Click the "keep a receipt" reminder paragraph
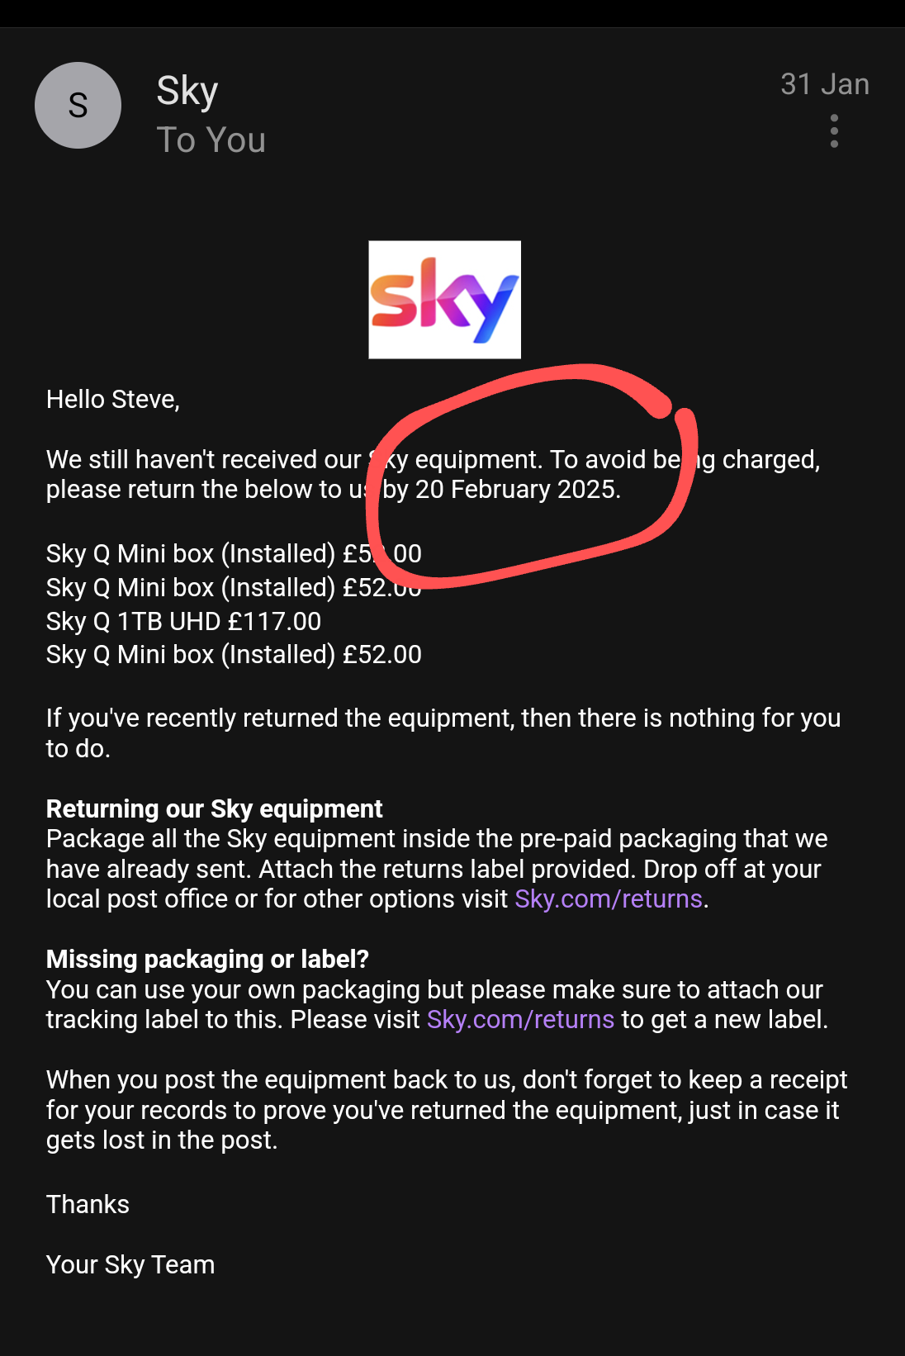 pos(446,1110)
